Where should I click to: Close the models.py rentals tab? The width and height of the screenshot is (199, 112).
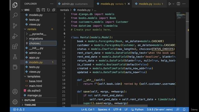[x=129, y=4]
